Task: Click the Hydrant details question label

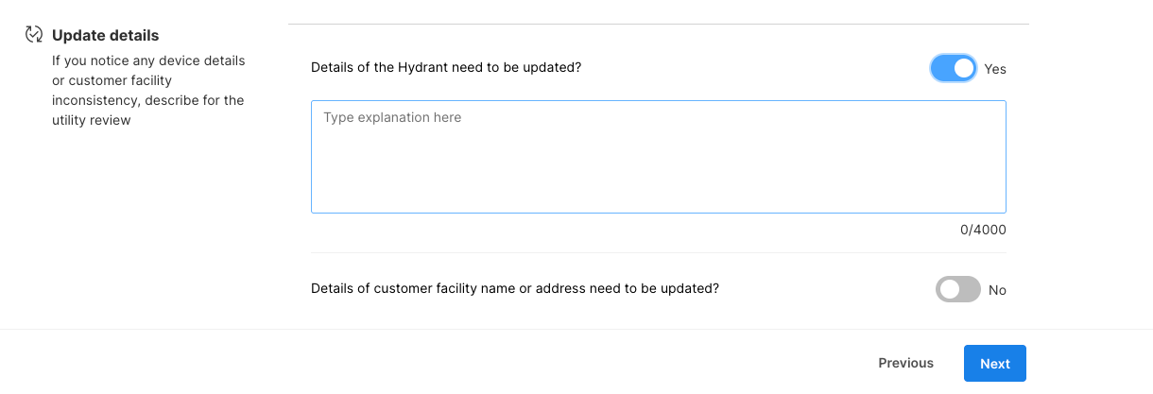Action: (446, 67)
